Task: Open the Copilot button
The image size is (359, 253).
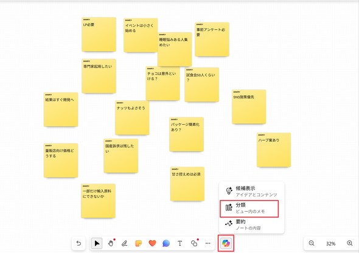Action: (226, 243)
